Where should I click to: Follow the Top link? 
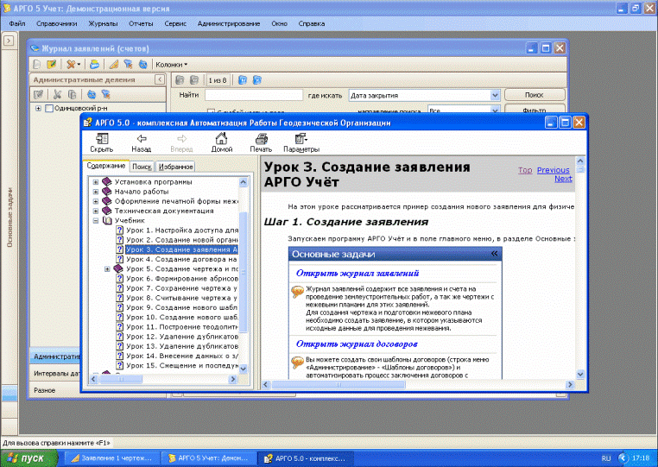pyautogui.click(x=525, y=170)
